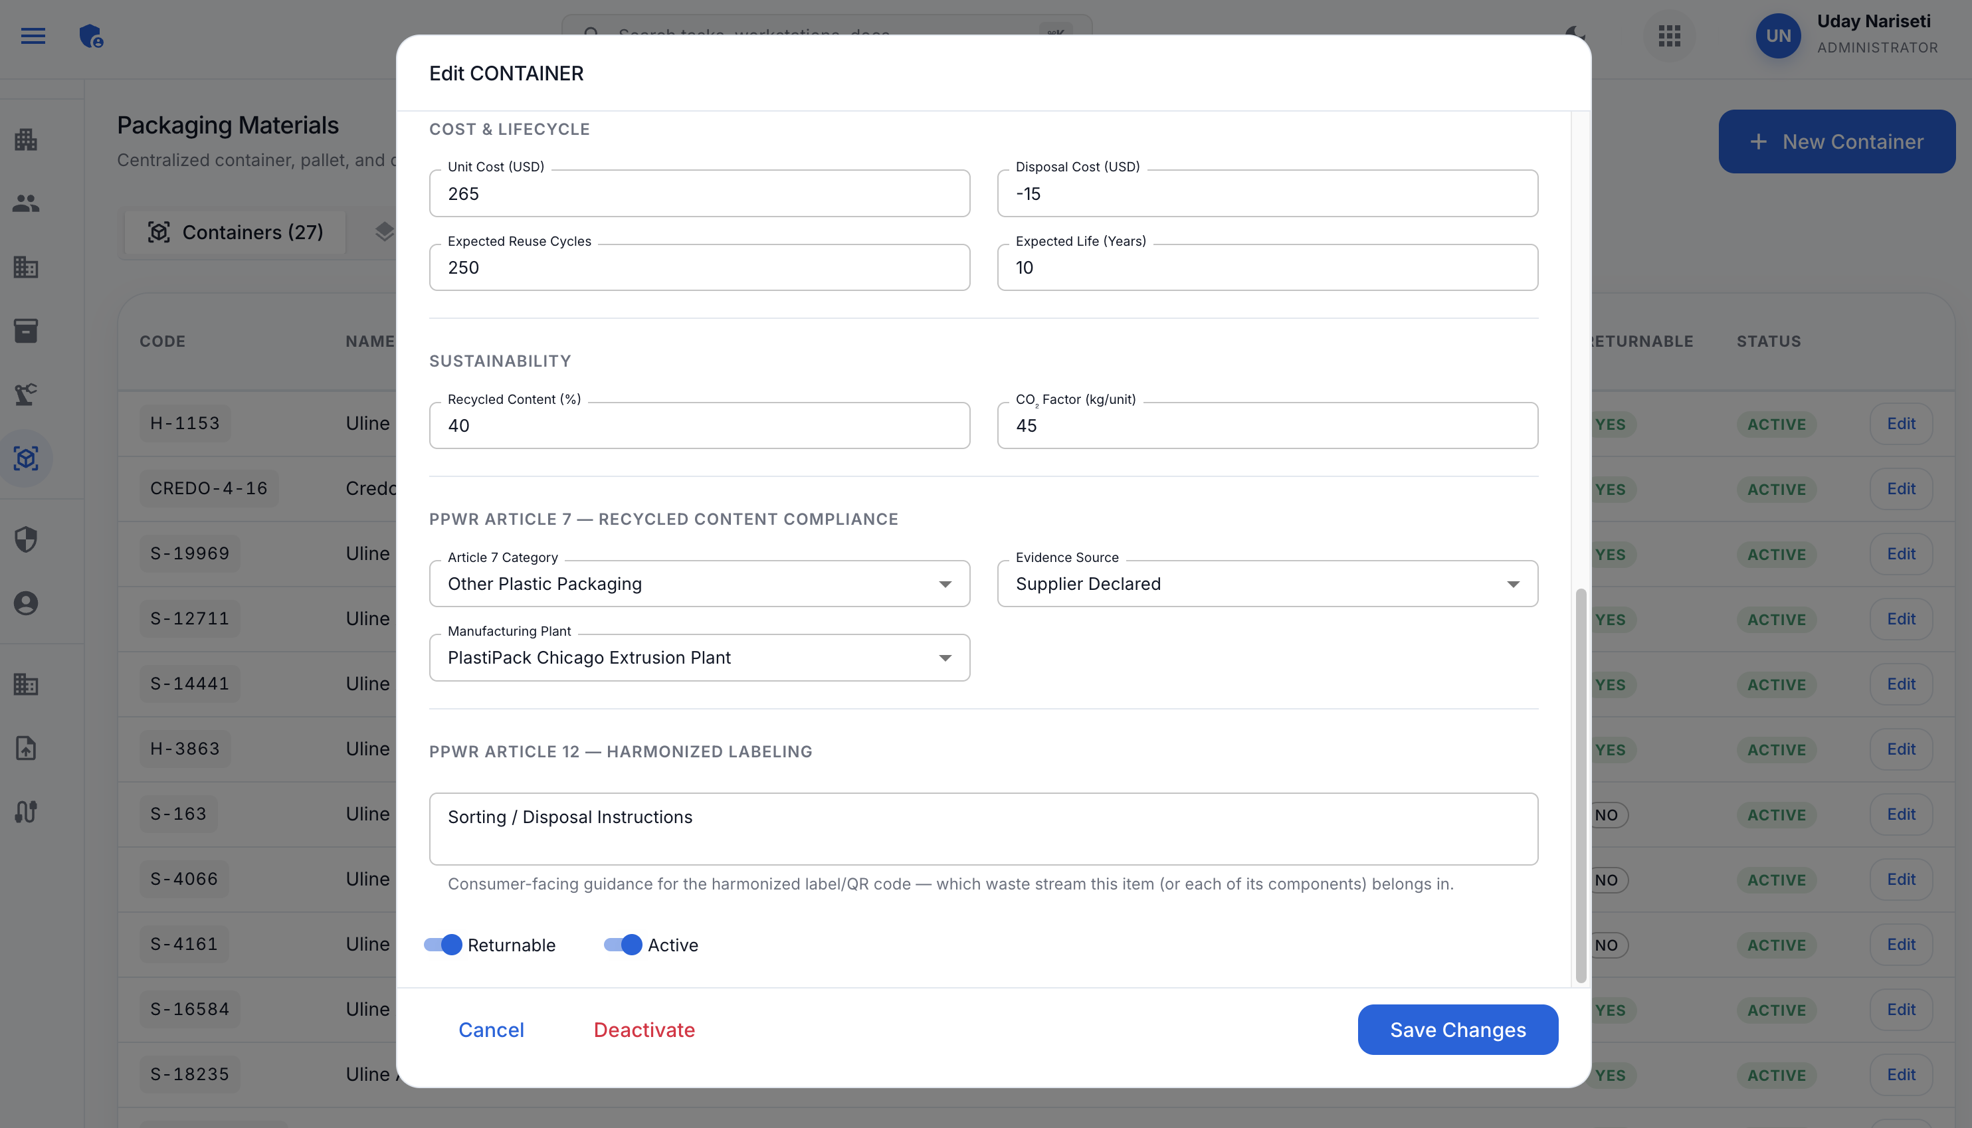1972x1128 pixels.
Task: Click the CODE column header
Action: [162, 341]
